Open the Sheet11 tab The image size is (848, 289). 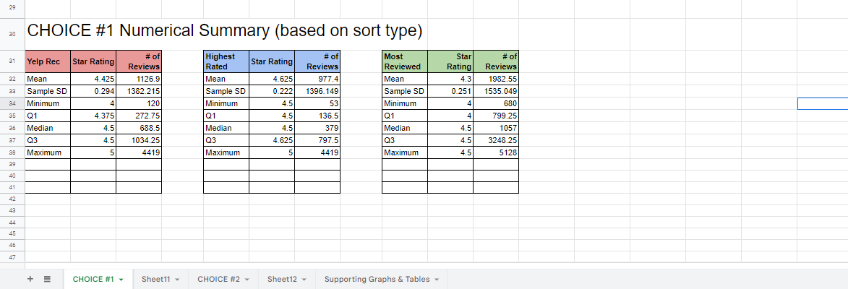[155, 280]
